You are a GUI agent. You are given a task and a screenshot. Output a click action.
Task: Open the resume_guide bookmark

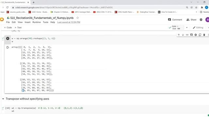(16, 12)
